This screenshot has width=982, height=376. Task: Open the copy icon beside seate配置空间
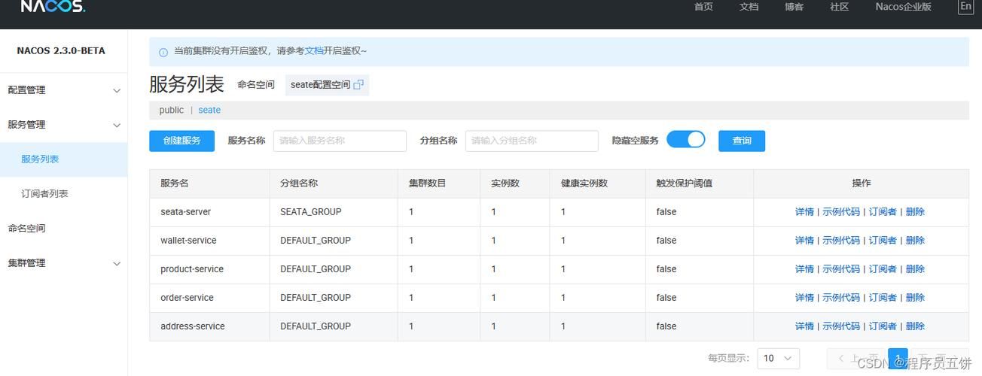click(x=358, y=85)
